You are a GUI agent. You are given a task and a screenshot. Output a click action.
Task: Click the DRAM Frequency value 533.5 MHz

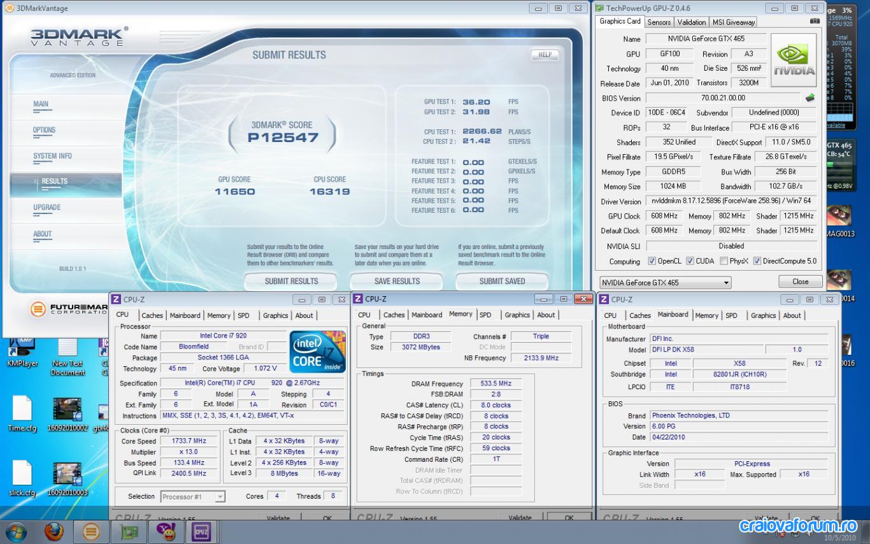point(496,383)
